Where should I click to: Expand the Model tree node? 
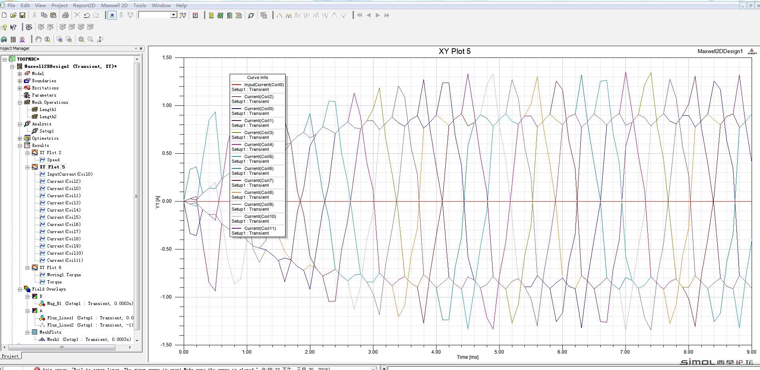point(20,73)
